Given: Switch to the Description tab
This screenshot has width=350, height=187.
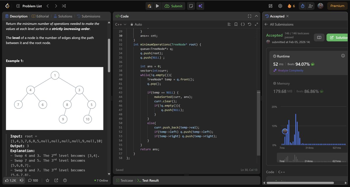Looking at the screenshot, I should coord(17,16).
